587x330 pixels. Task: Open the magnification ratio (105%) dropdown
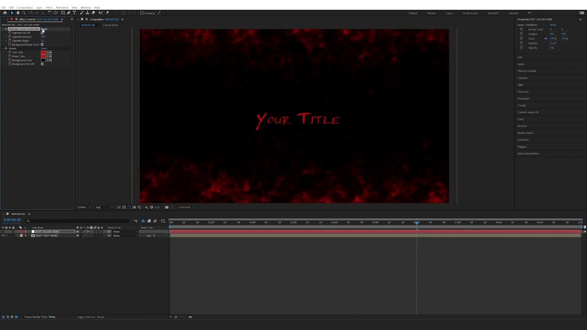pyautogui.click(x=84, y=207)
